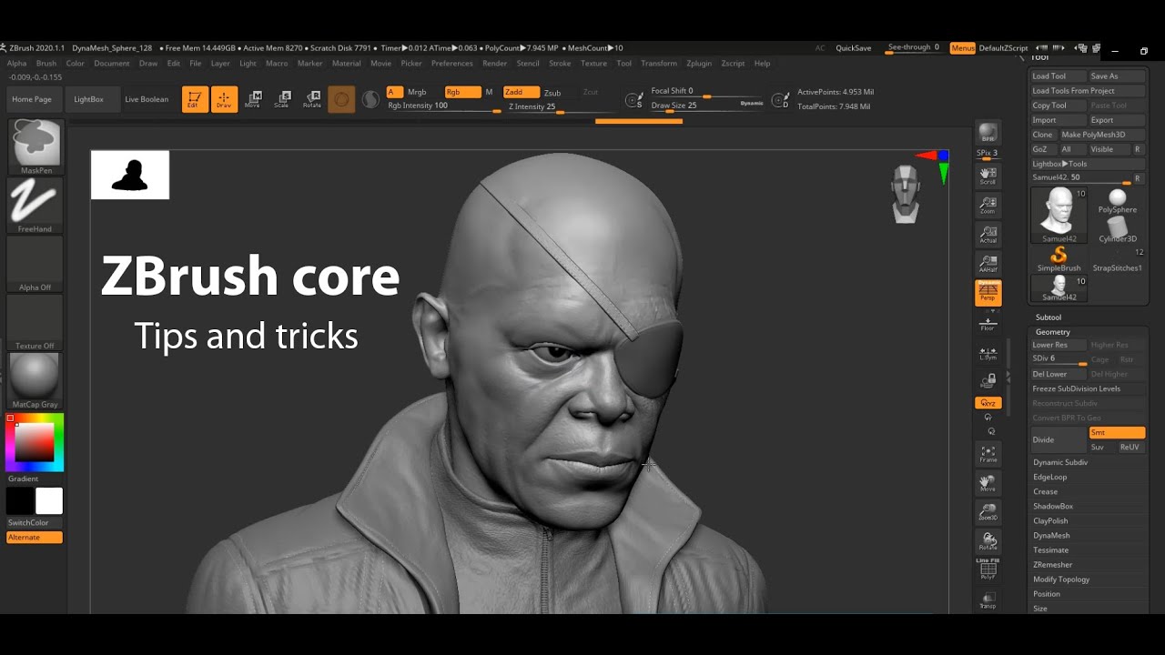Click the Gizmo 3D sphere icon
1165x655 pixels.
tap(341, 99)
